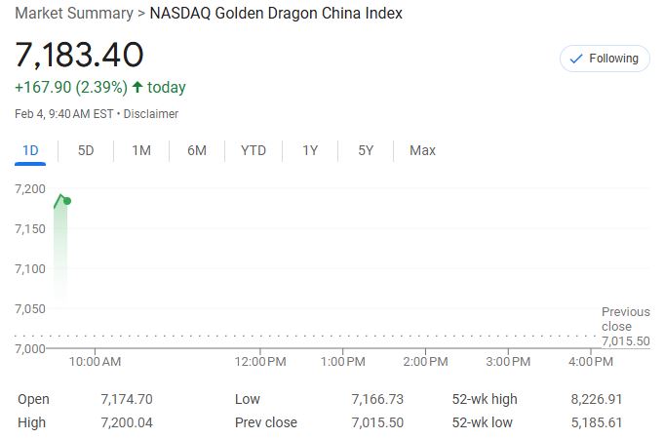Click the Open price value 7,174.70
The height and width of the screenshot is (439, 664).
tap(127, 399)
